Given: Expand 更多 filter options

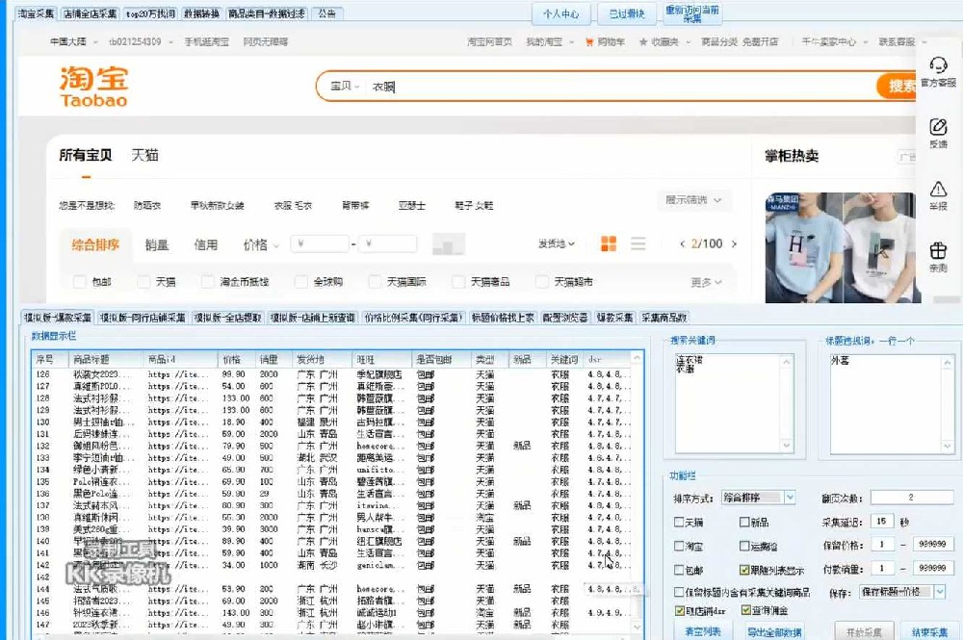Looking at the screenshot, I should click(706, 282).
